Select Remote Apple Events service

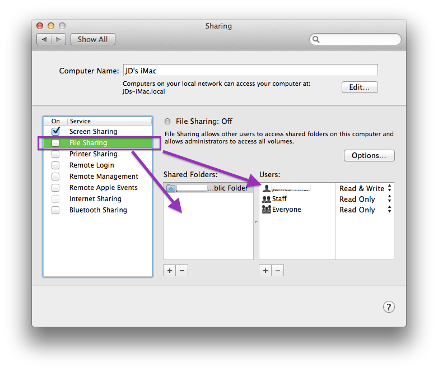point(104,188)
